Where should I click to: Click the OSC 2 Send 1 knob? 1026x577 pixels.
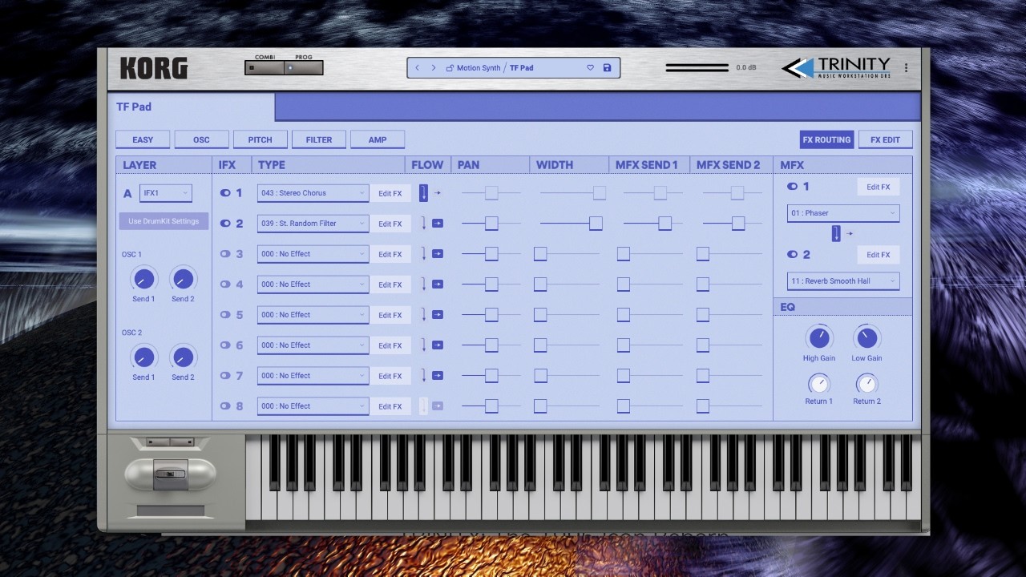(x=143, y=357)
